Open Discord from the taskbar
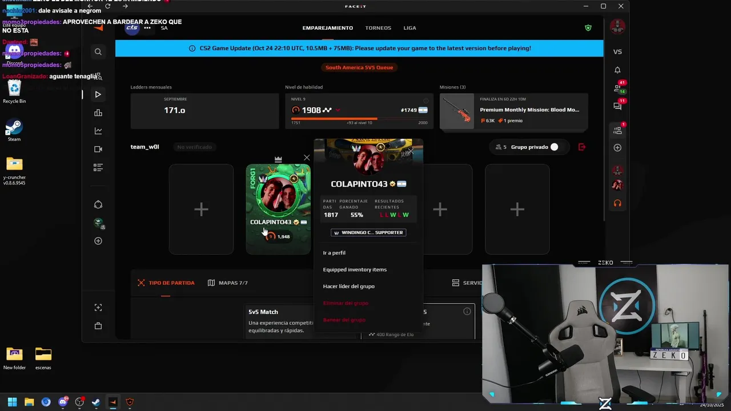The height and width of the screenshot is (411, 731). click(x=63, y=402)
